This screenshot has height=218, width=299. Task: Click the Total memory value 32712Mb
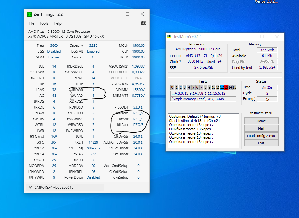[267, 50]
